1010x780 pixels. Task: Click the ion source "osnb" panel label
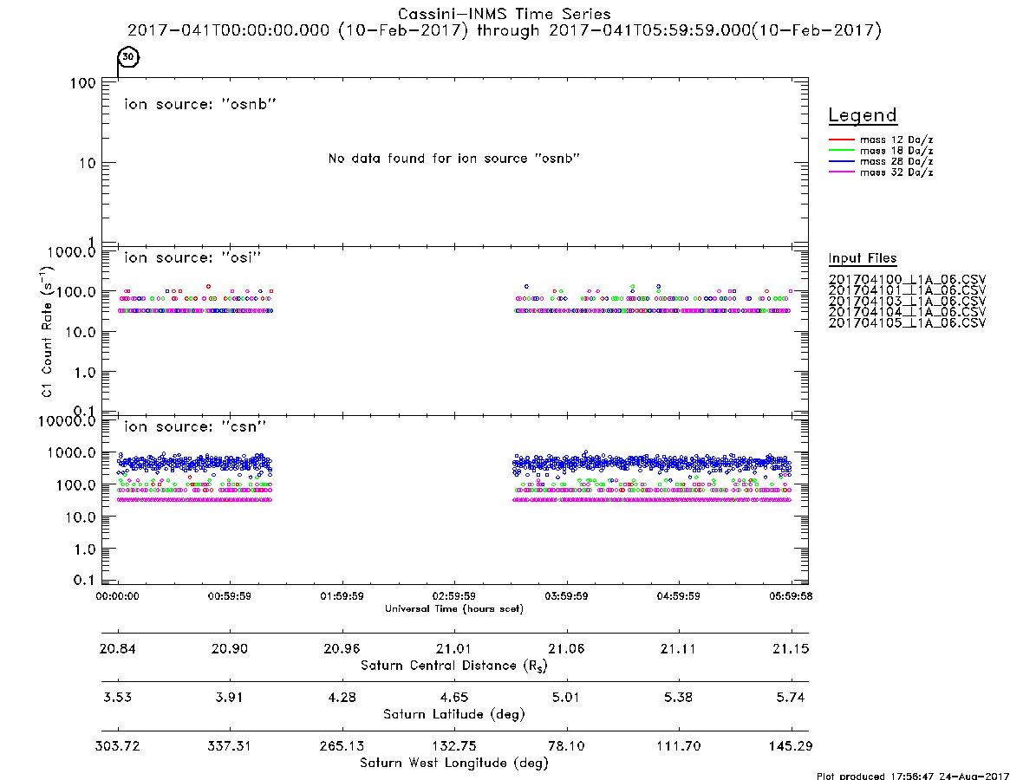tap(200, 104)
